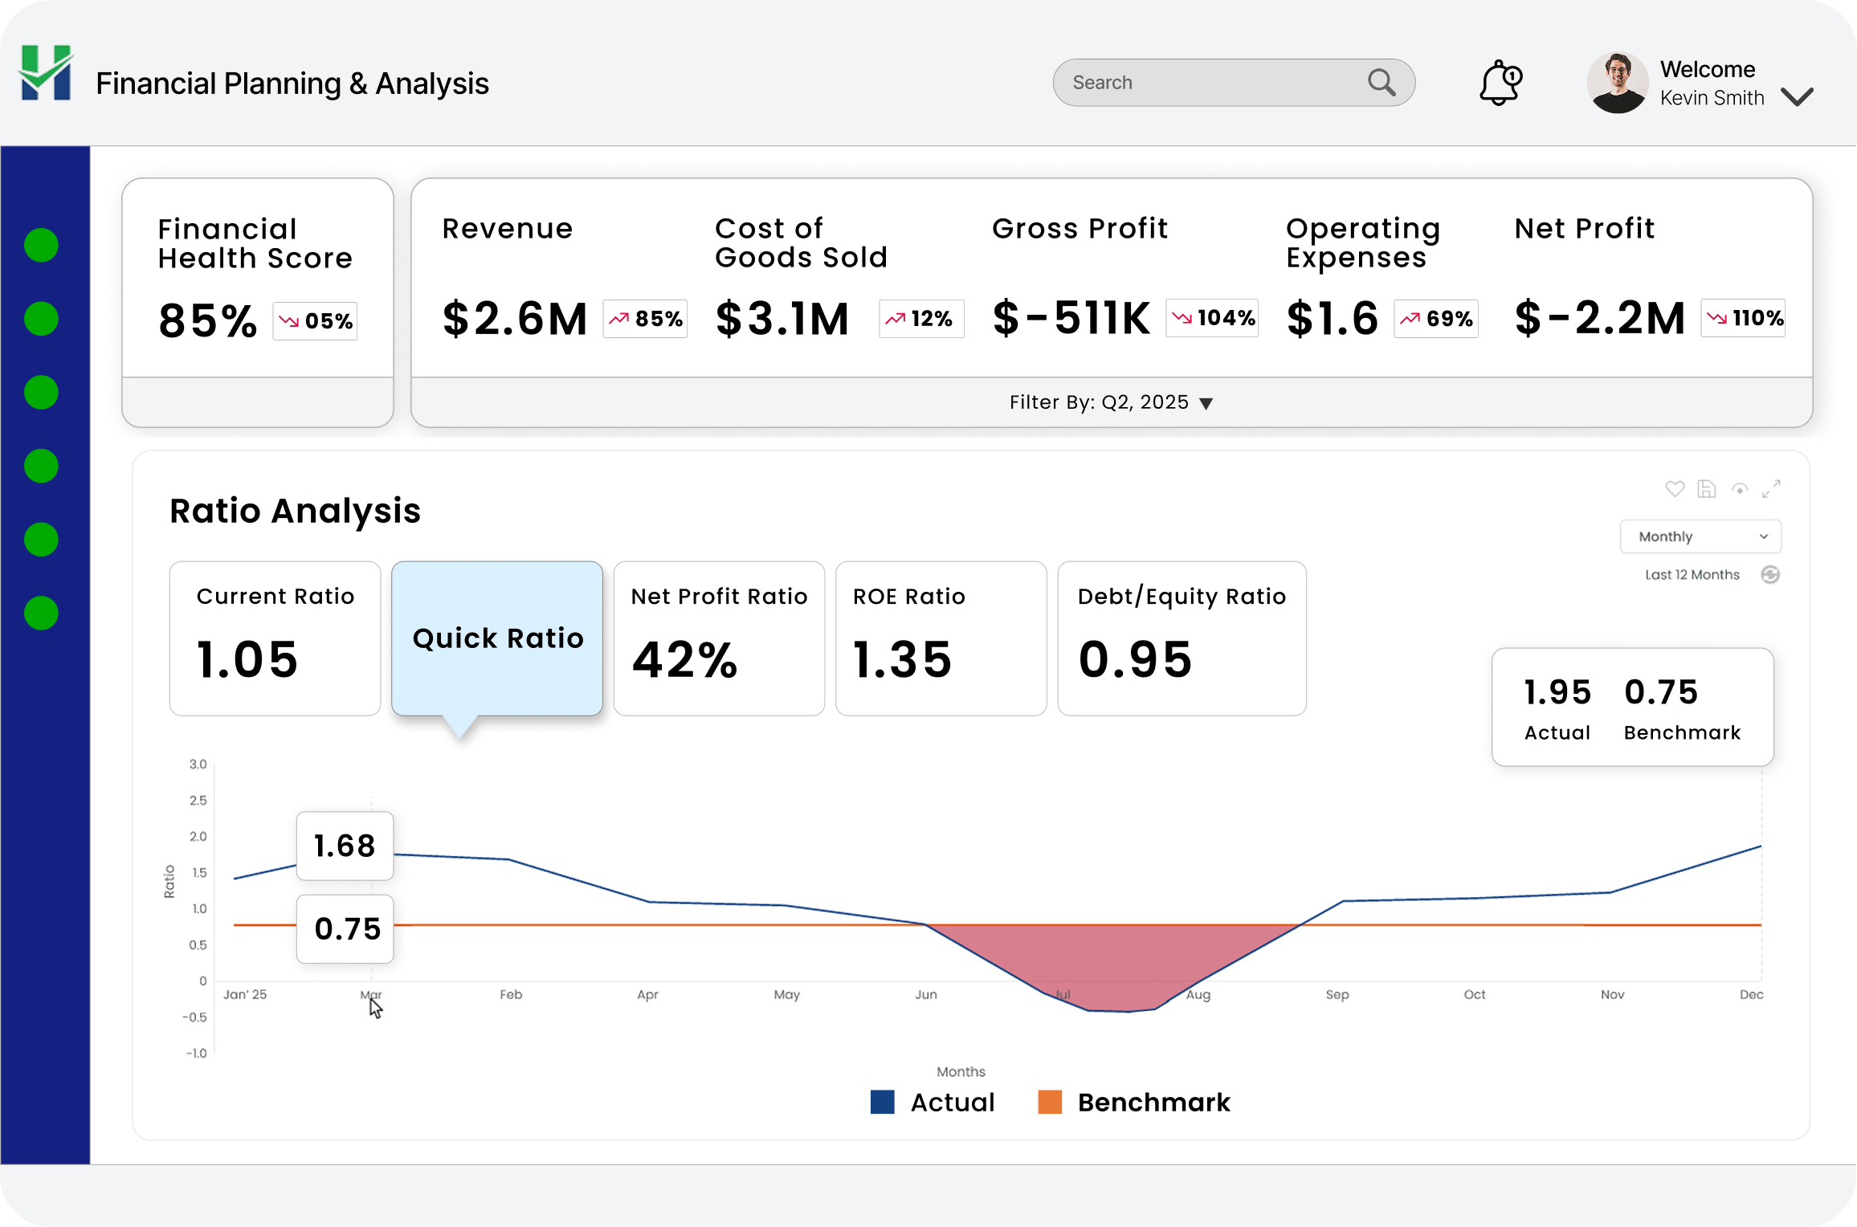The height and width of the screenshot is (1227, 1857).
Task: Click the orange Benchmark color swatch
Action: (1050, 1102)
